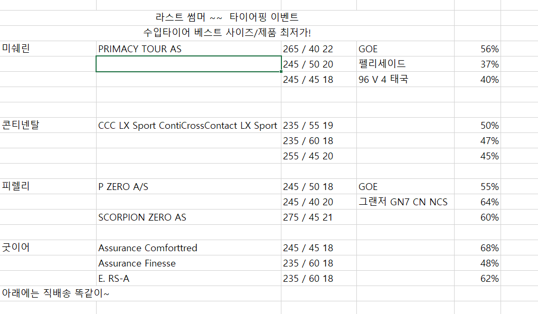Click the 275 / 45 21 size cell
The height and width of the screenshot is (314, 538).
[308, 217]
